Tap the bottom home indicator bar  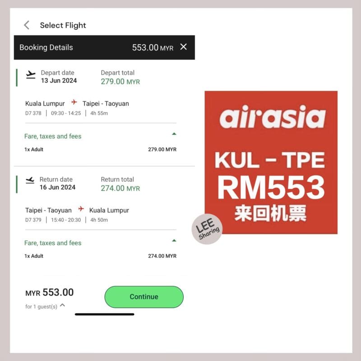point(105,314)
